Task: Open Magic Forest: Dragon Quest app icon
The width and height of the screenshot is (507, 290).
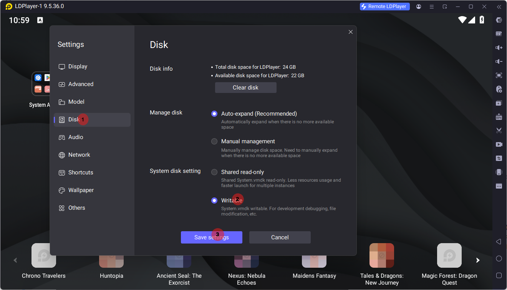Action: coord(449,255)
